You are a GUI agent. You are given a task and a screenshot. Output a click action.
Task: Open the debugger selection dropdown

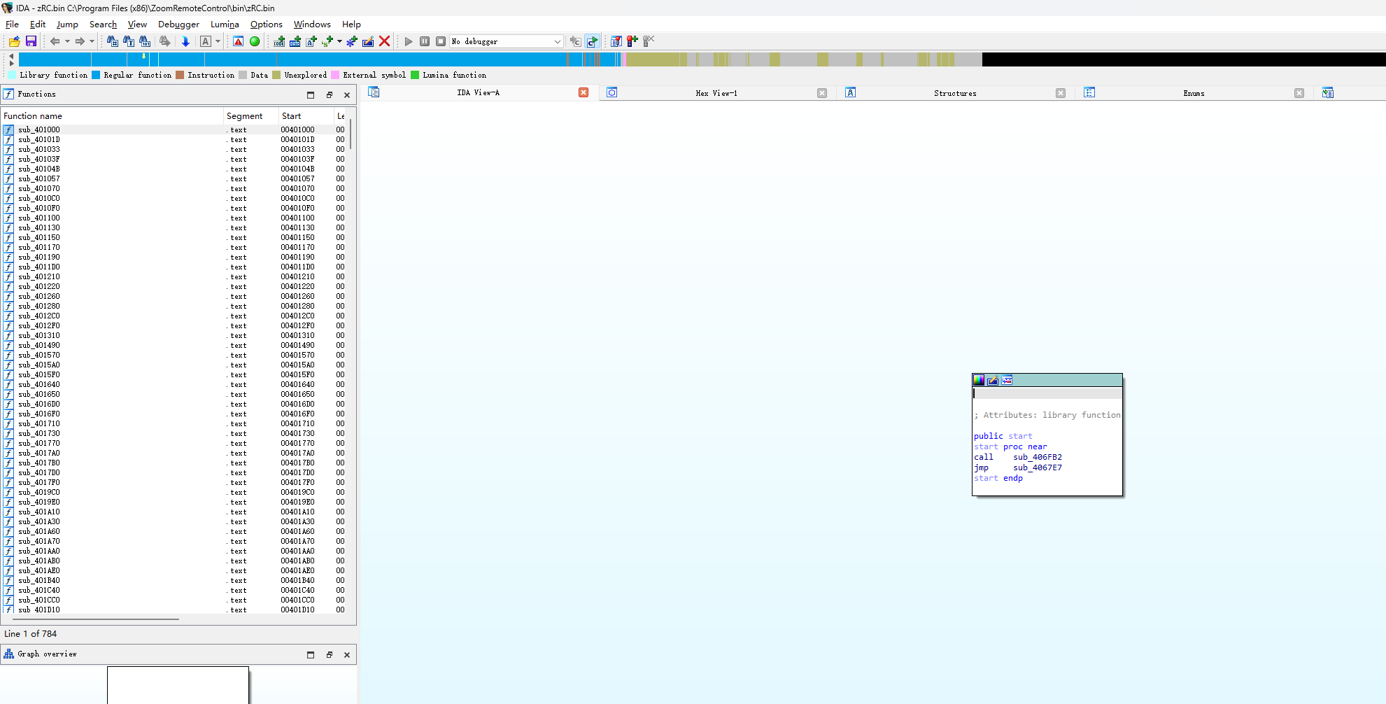557,41
